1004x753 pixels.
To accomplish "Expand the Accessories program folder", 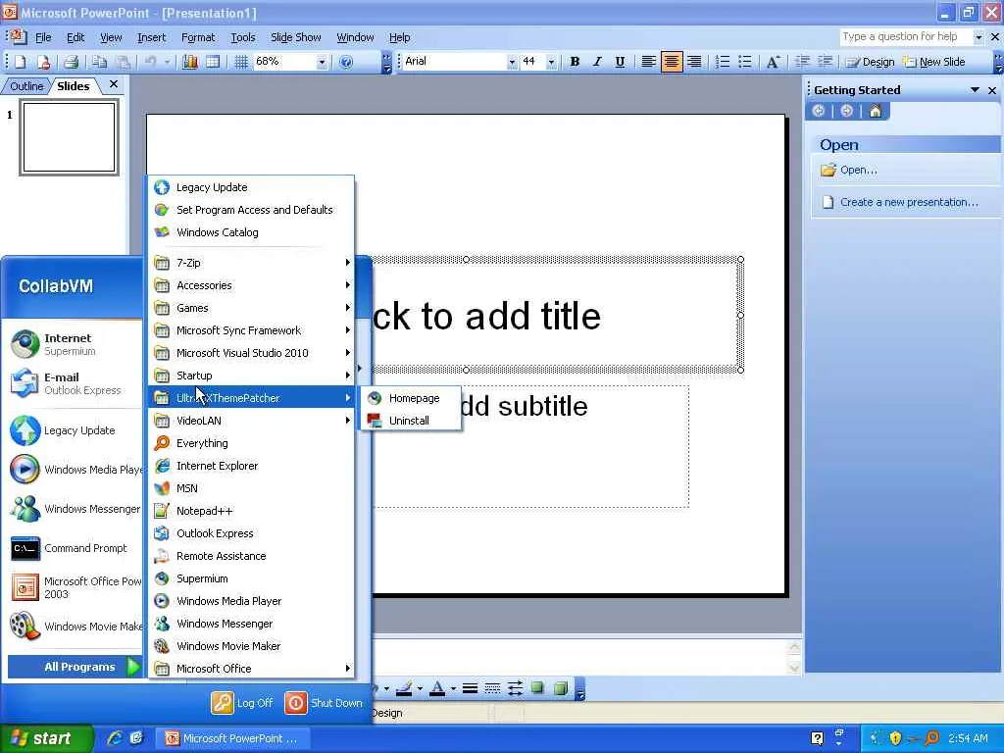I will tap(252, 285).
